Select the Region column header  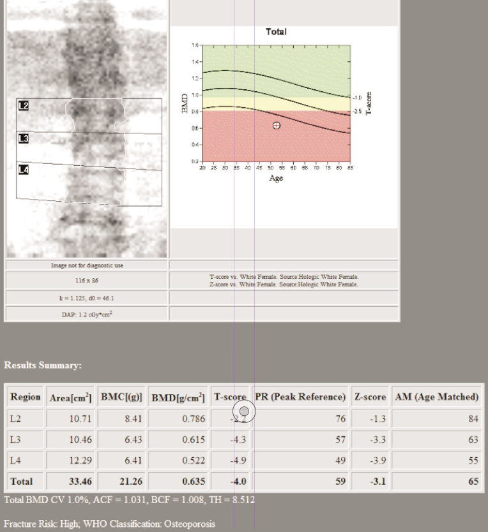tap(26, 397)
